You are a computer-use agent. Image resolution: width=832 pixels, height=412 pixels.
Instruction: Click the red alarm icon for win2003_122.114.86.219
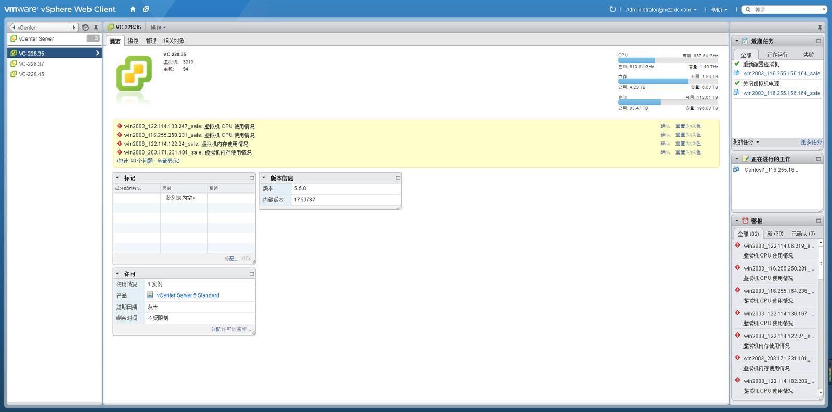point(737,245)
